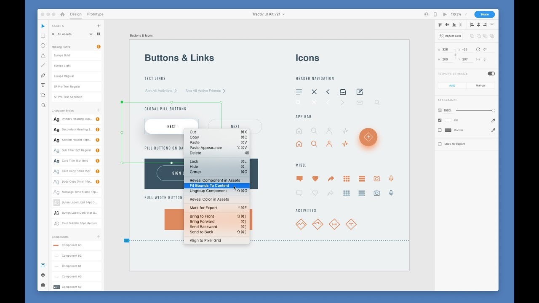Screen dimensions: 539x303
Task: Select the Ellipse tool
Action: pyautogui.click(x=43, y=45)
